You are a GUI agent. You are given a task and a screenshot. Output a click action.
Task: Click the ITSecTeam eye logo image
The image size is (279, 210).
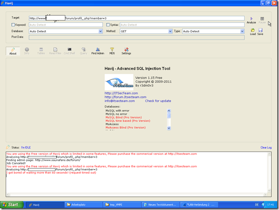click(x=119, y=82)
